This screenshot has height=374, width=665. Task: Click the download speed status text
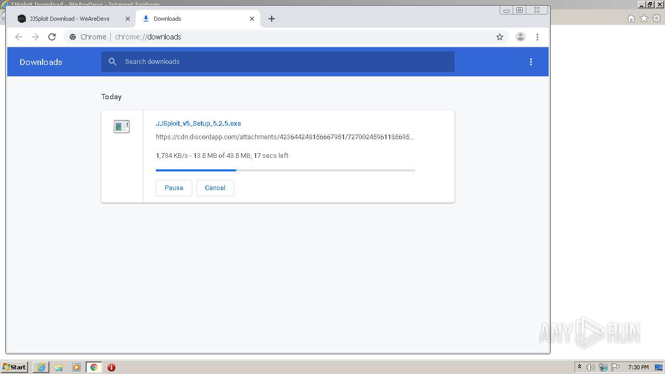[222, 156]
